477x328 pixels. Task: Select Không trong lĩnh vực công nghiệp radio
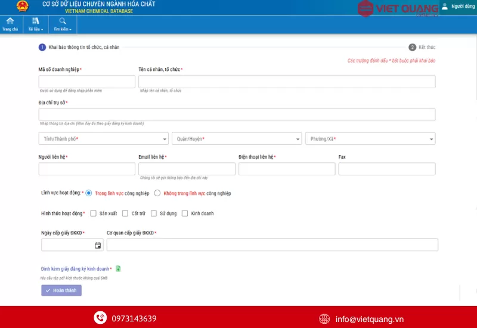(157, 193)
